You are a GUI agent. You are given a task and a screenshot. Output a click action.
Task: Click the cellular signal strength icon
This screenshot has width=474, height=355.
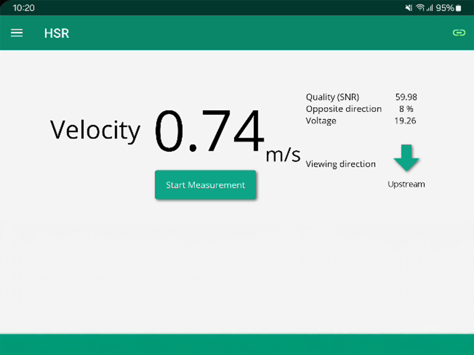point(430,8)
